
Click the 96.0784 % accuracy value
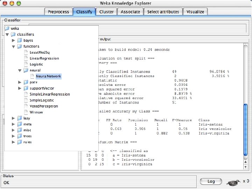coord(219,71)
